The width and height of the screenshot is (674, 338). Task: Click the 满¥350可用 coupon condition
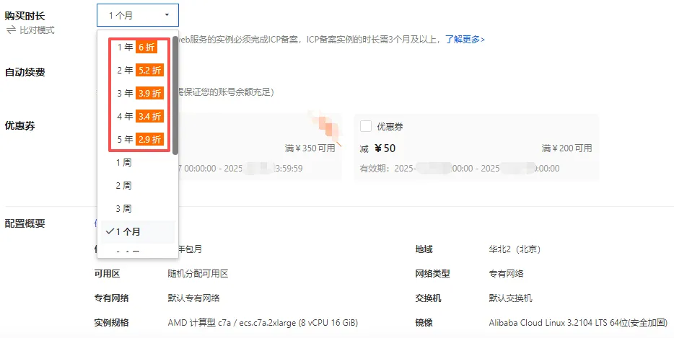[310, 148]
